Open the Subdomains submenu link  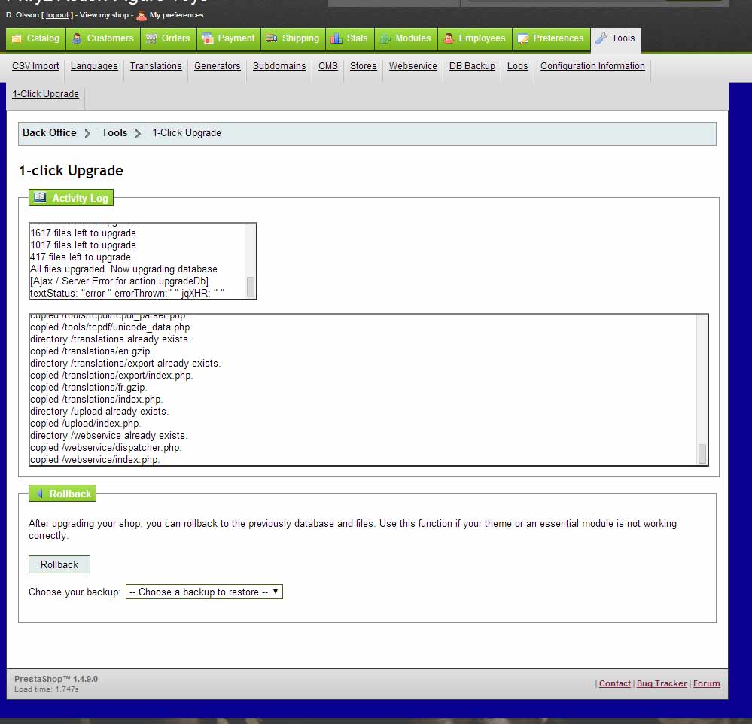(x=279, y=66)
